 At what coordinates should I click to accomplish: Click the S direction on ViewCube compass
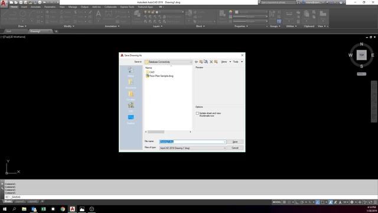coord(361,66)
